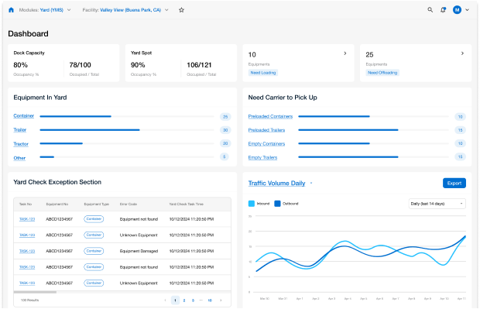Open the Daily (last 14 days) selector
Viewport: 480px width, 309px height.
click(x=437, y=204)
